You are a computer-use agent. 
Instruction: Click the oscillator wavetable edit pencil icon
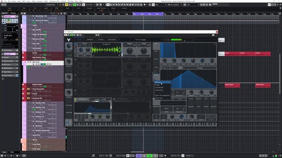click(119, 55)
